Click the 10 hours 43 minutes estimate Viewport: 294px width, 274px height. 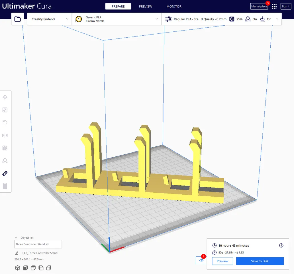[234, 245]
